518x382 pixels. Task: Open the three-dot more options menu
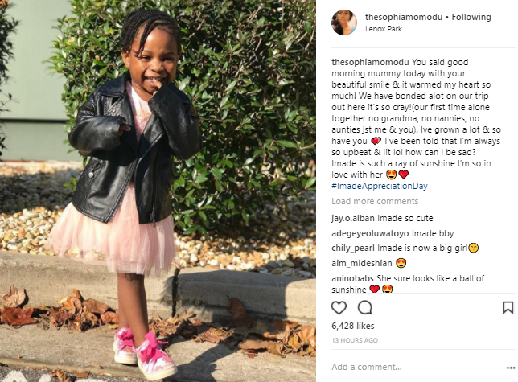coord(511,368)
